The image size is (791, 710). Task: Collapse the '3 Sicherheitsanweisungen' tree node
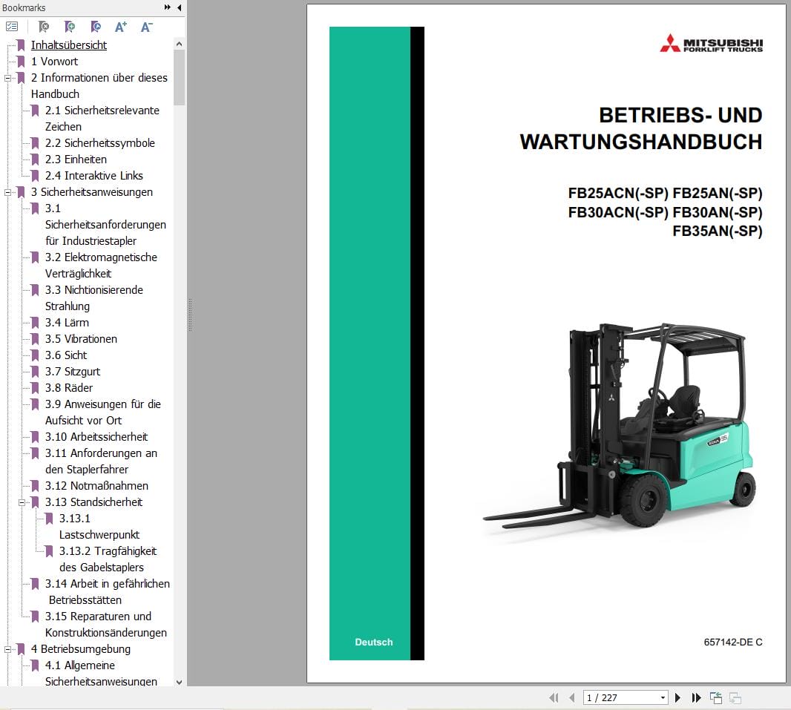(7, 193)
